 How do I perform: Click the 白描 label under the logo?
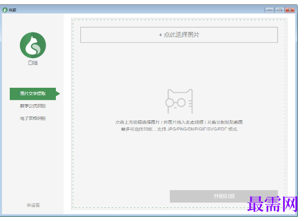[33, 63]
